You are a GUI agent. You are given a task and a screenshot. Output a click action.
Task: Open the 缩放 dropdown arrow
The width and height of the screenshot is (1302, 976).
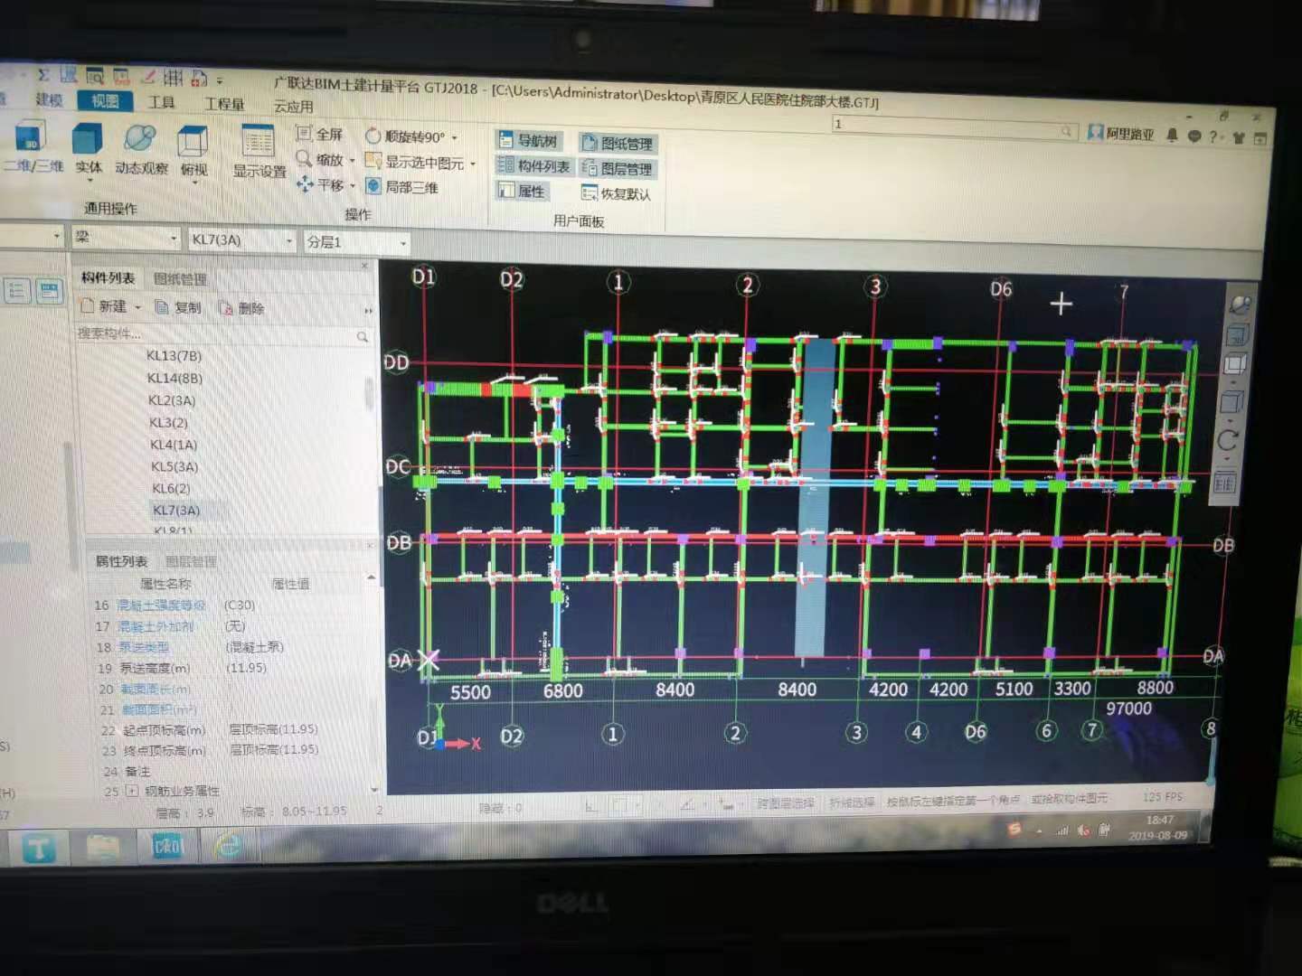click(352, 161)
